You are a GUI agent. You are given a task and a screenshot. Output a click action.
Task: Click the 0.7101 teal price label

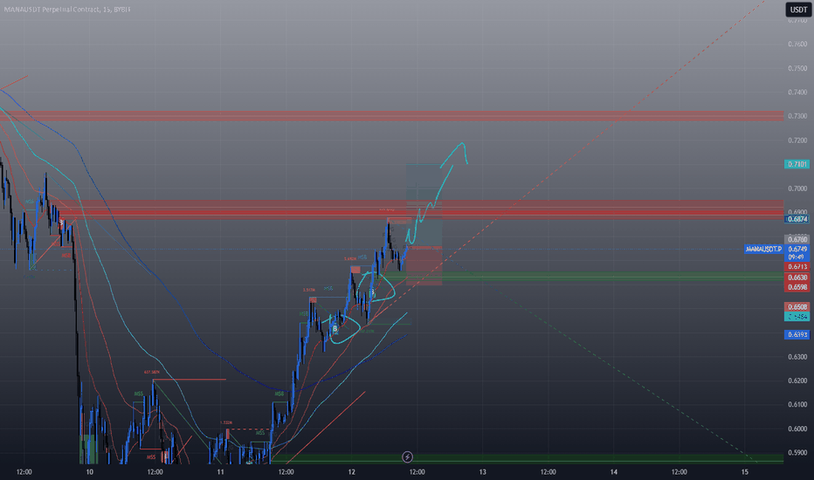coord(797,164)
